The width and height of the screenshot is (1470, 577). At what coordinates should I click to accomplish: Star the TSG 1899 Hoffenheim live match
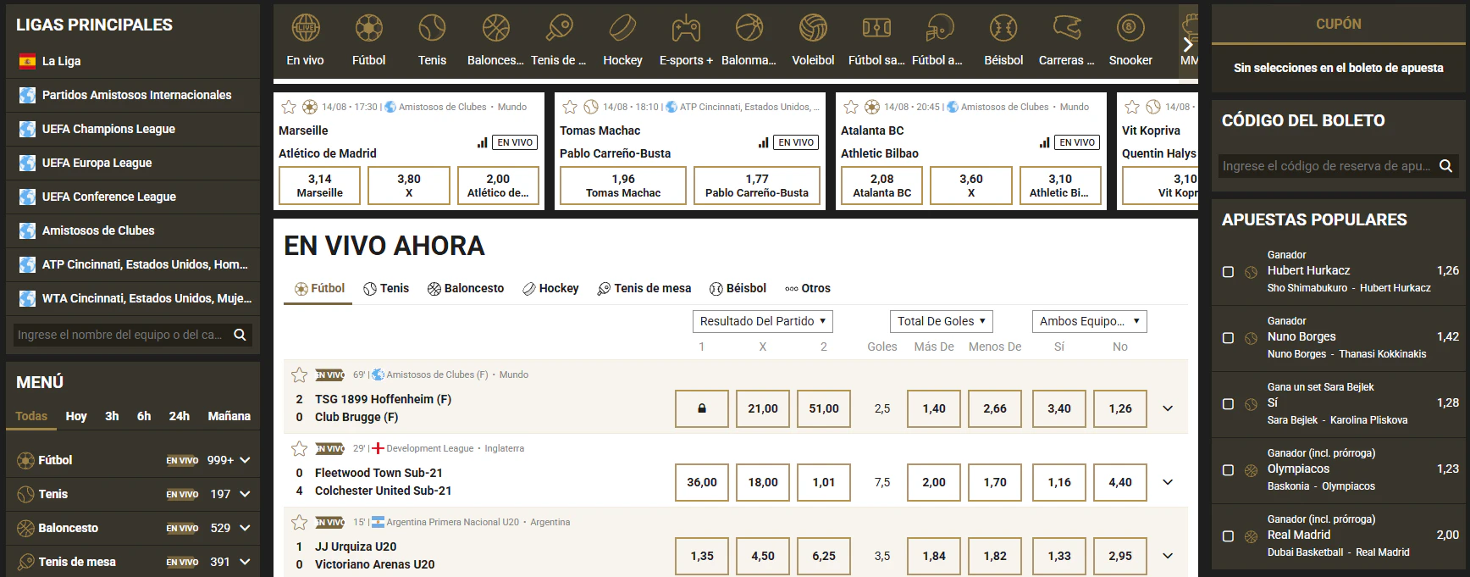[299, 374]
